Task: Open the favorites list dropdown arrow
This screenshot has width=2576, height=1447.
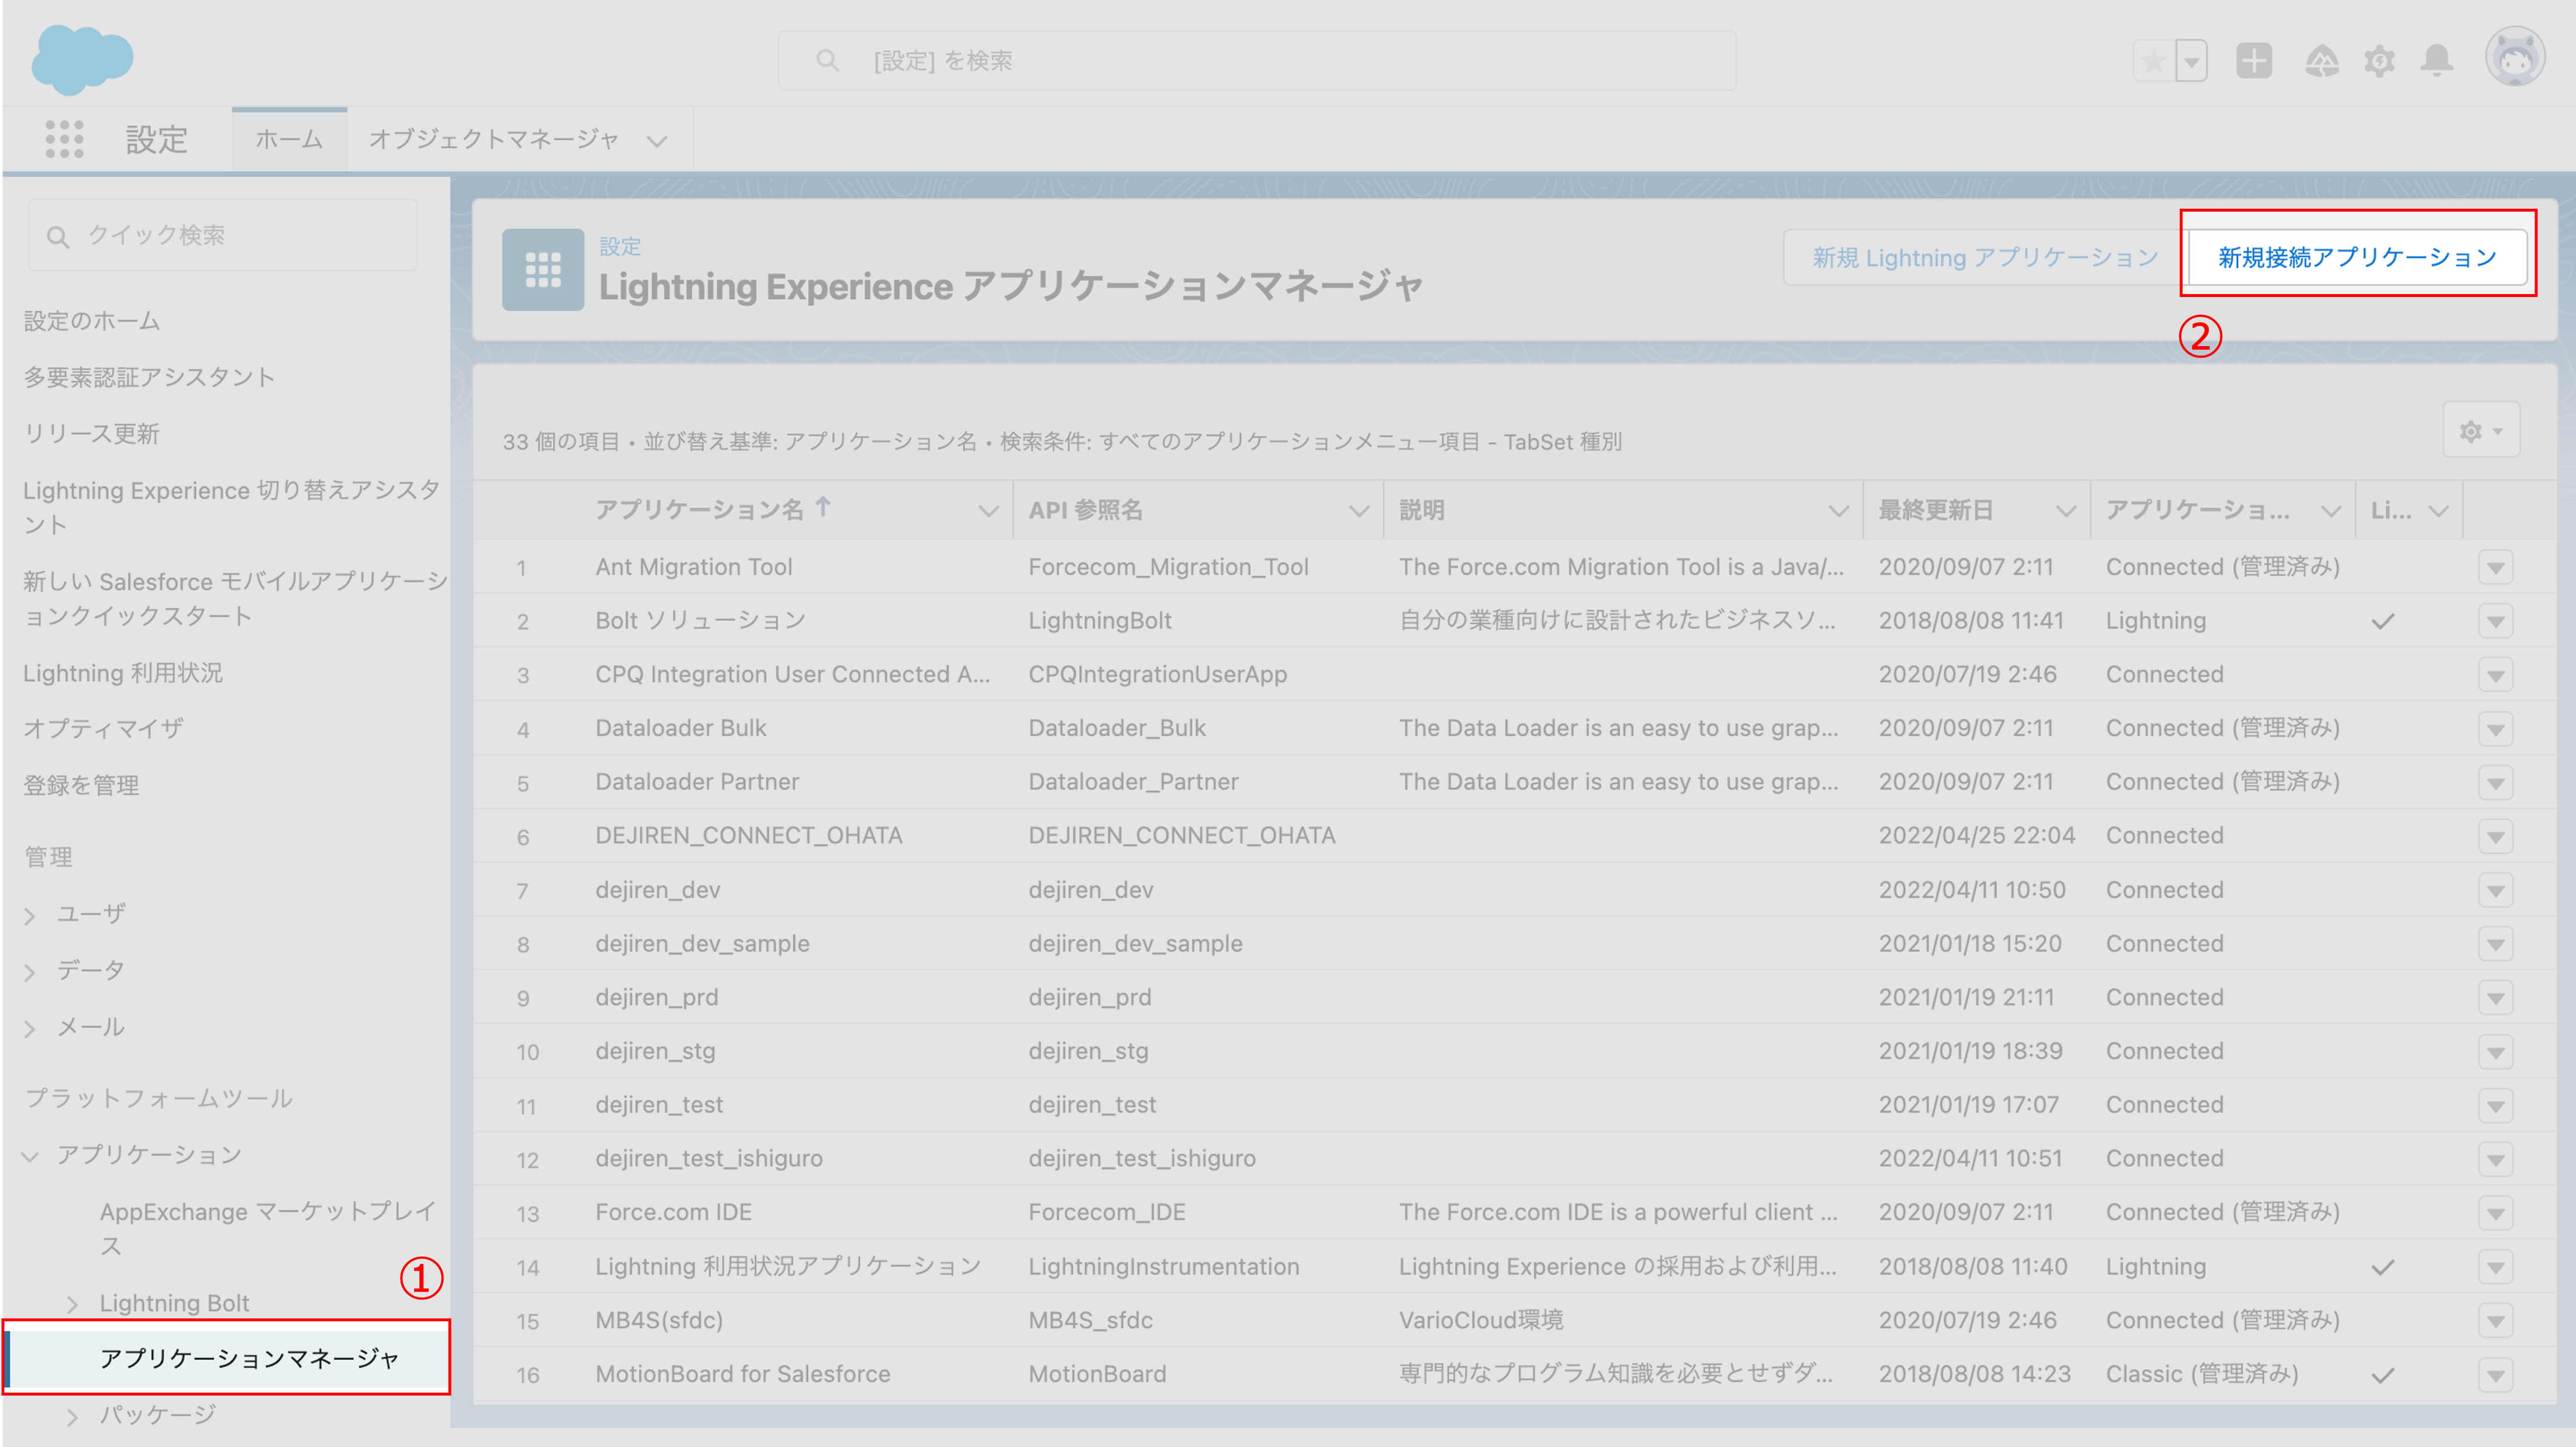Action: (x=2192, y=61)
